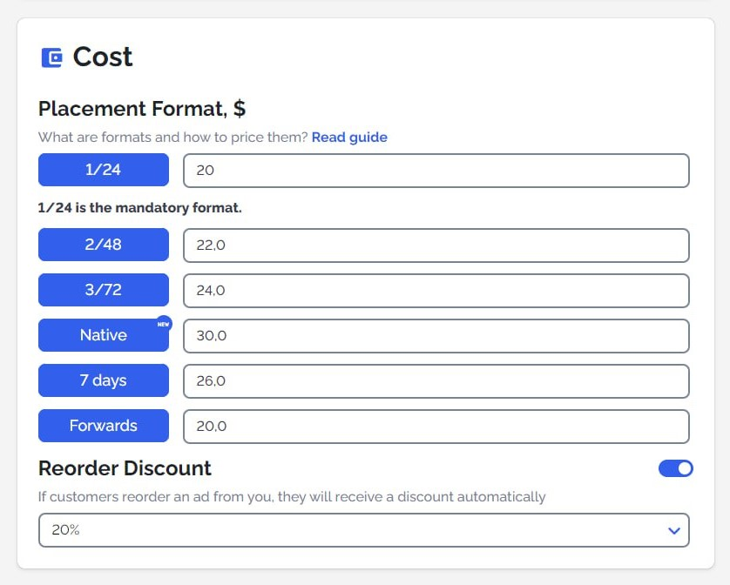Select the Forwards format button
Screen dimensions: 730x585
[x=104, y=426]
